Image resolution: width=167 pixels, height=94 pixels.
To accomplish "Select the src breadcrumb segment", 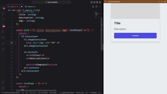I will (x=9, y=10).
